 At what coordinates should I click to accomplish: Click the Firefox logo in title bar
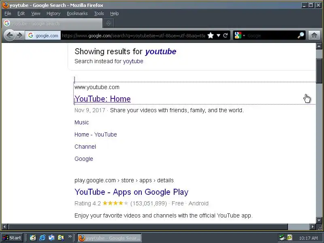point(6,5)
